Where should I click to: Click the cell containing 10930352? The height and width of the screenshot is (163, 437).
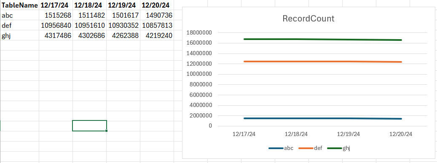123,25
